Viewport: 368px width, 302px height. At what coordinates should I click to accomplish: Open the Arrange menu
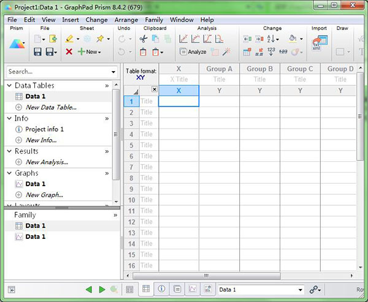click(x=126, y=20)
